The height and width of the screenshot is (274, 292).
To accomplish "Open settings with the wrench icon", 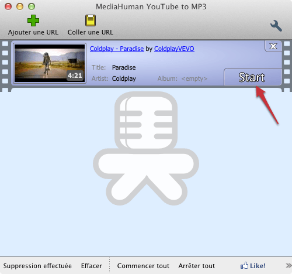I will point(276,26).
